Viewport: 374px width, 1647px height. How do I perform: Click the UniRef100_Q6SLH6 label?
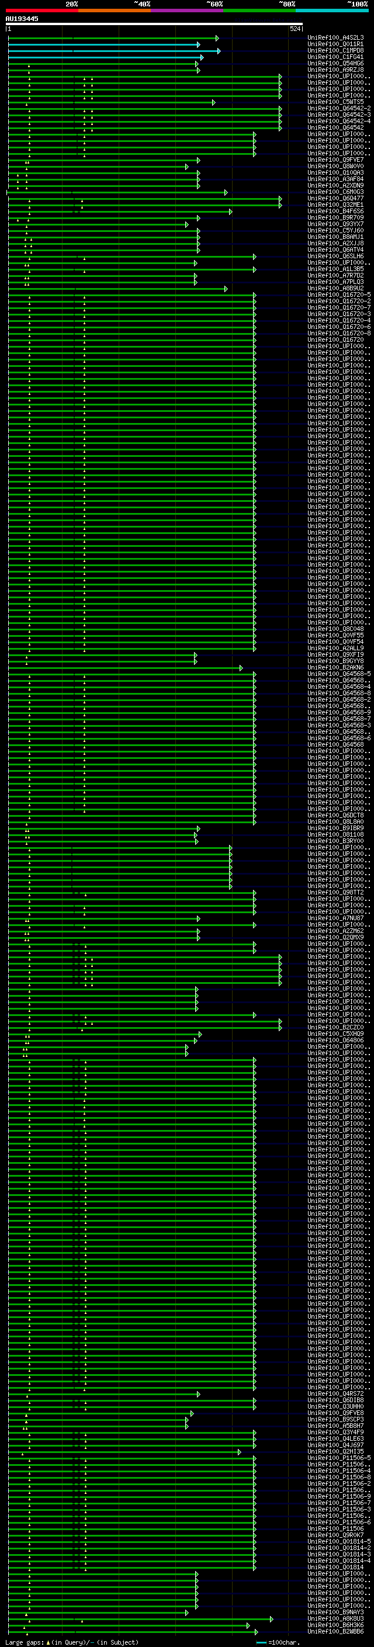pos(335,256)
